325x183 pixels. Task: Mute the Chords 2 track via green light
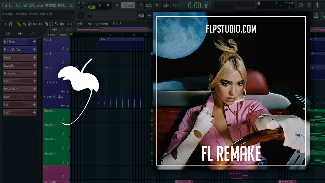pos(67,134)
